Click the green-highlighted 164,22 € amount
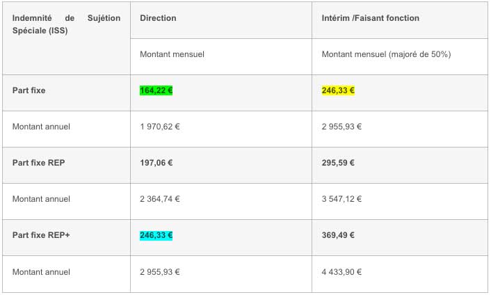The height and width of the screenshot is (295, 491). click(x=156, y=90)
